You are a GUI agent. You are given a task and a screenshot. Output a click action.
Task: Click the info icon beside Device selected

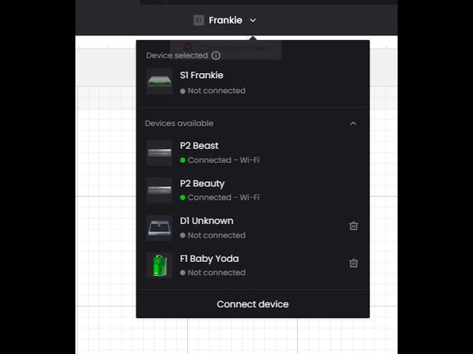click(x=216, y=55)
